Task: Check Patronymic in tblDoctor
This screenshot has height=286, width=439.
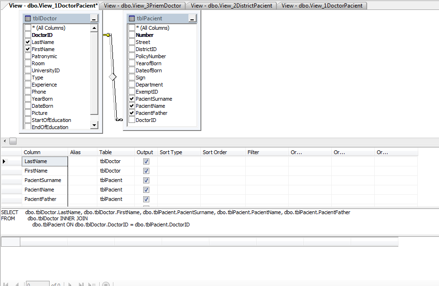Action: 28,56
